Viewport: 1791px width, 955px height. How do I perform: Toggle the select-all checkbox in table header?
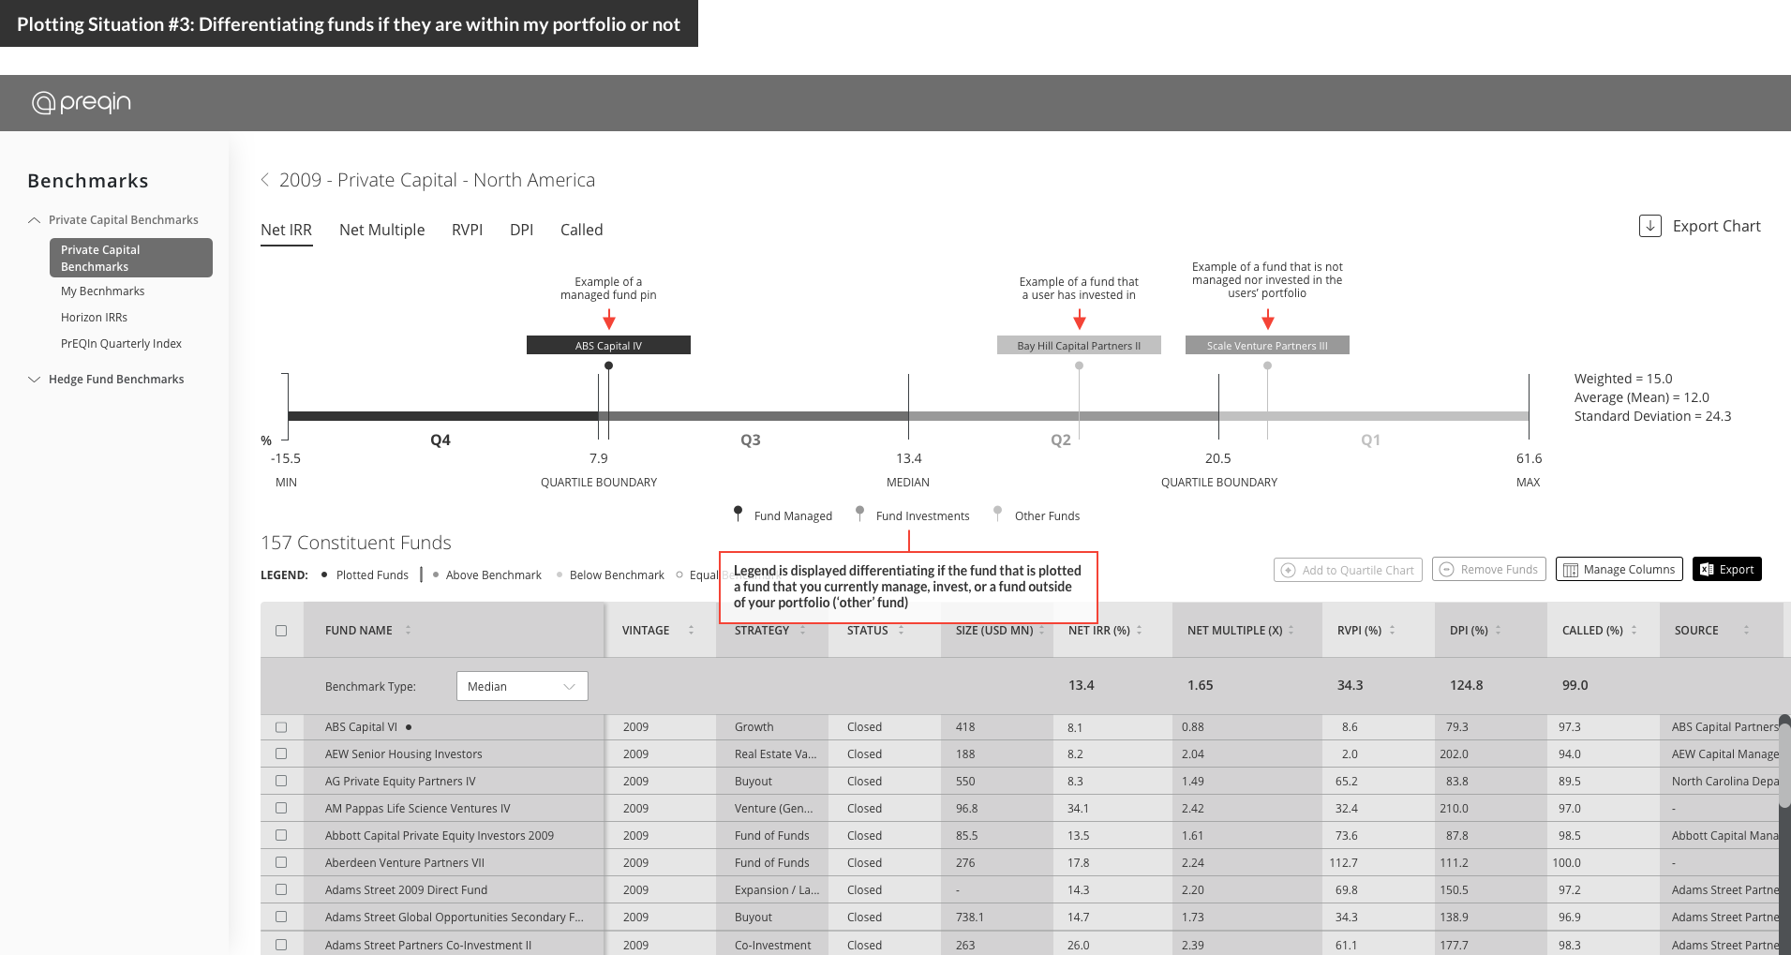click(x=281, y=631)
